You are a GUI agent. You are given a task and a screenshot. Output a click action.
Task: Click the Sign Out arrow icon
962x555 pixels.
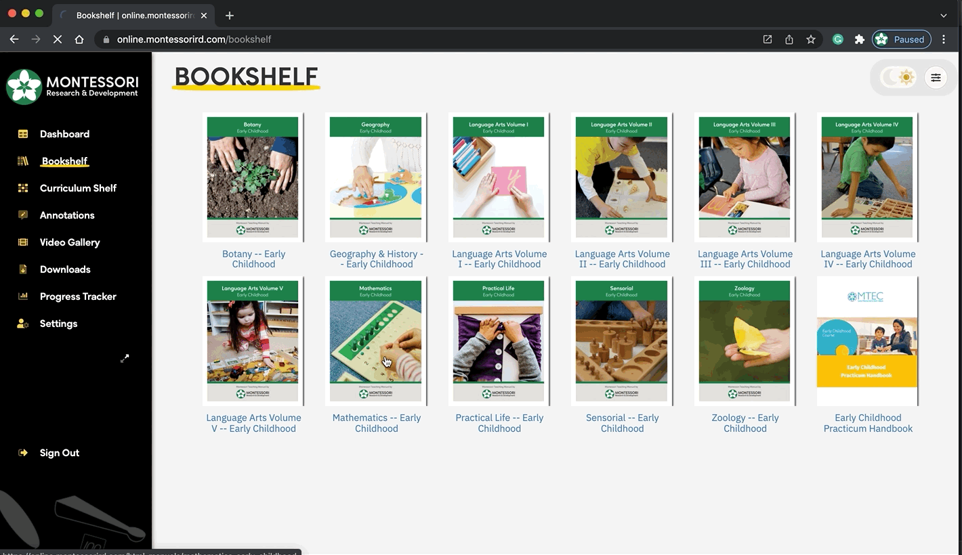pos(23,453)
